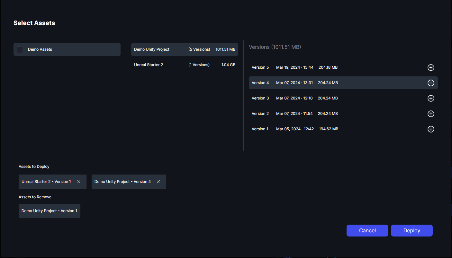The width and height of the screenshot is (452, 258).
Task: Select the Unreal Starter 2 asset
Action: point(185,65)
